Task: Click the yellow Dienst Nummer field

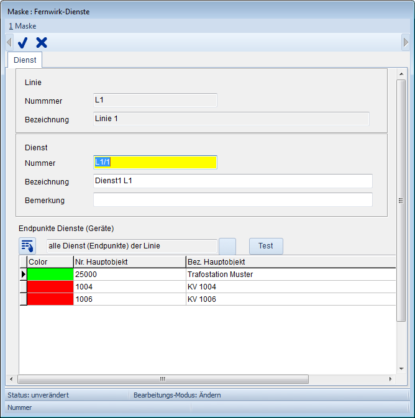Action: (x=155, y=162)
